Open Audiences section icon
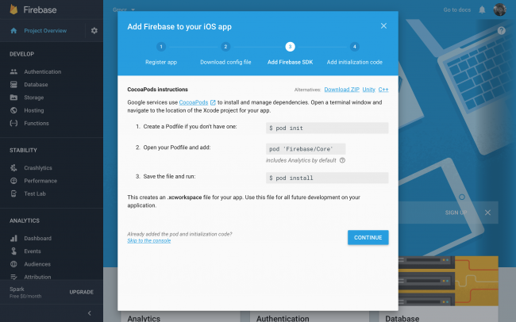 coord(13,264)
